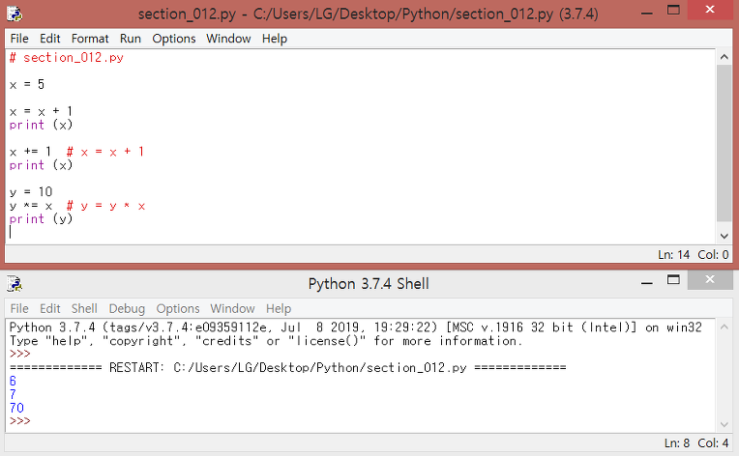Minimize the Python 3.7.4 Shell window
Screen dimensions: 739x456
647,283
